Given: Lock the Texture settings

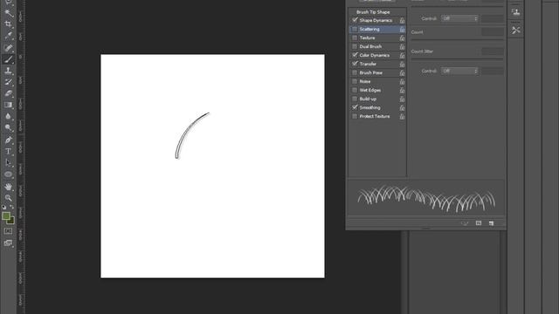Looking at the screenshot, I should coord(402,38).
